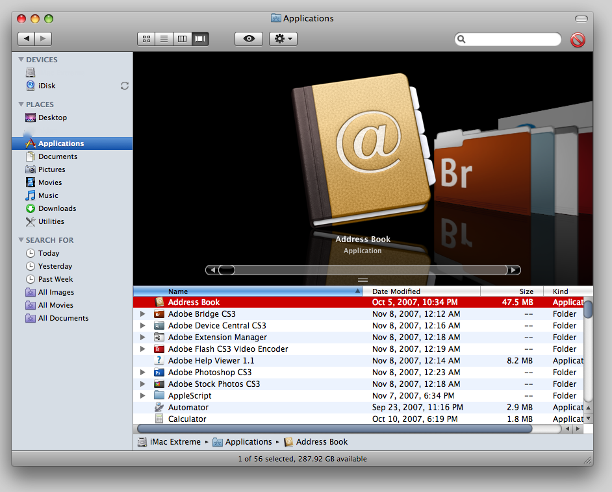
Task: Click the back navigation arrow
Action: [x=27, y=39]
